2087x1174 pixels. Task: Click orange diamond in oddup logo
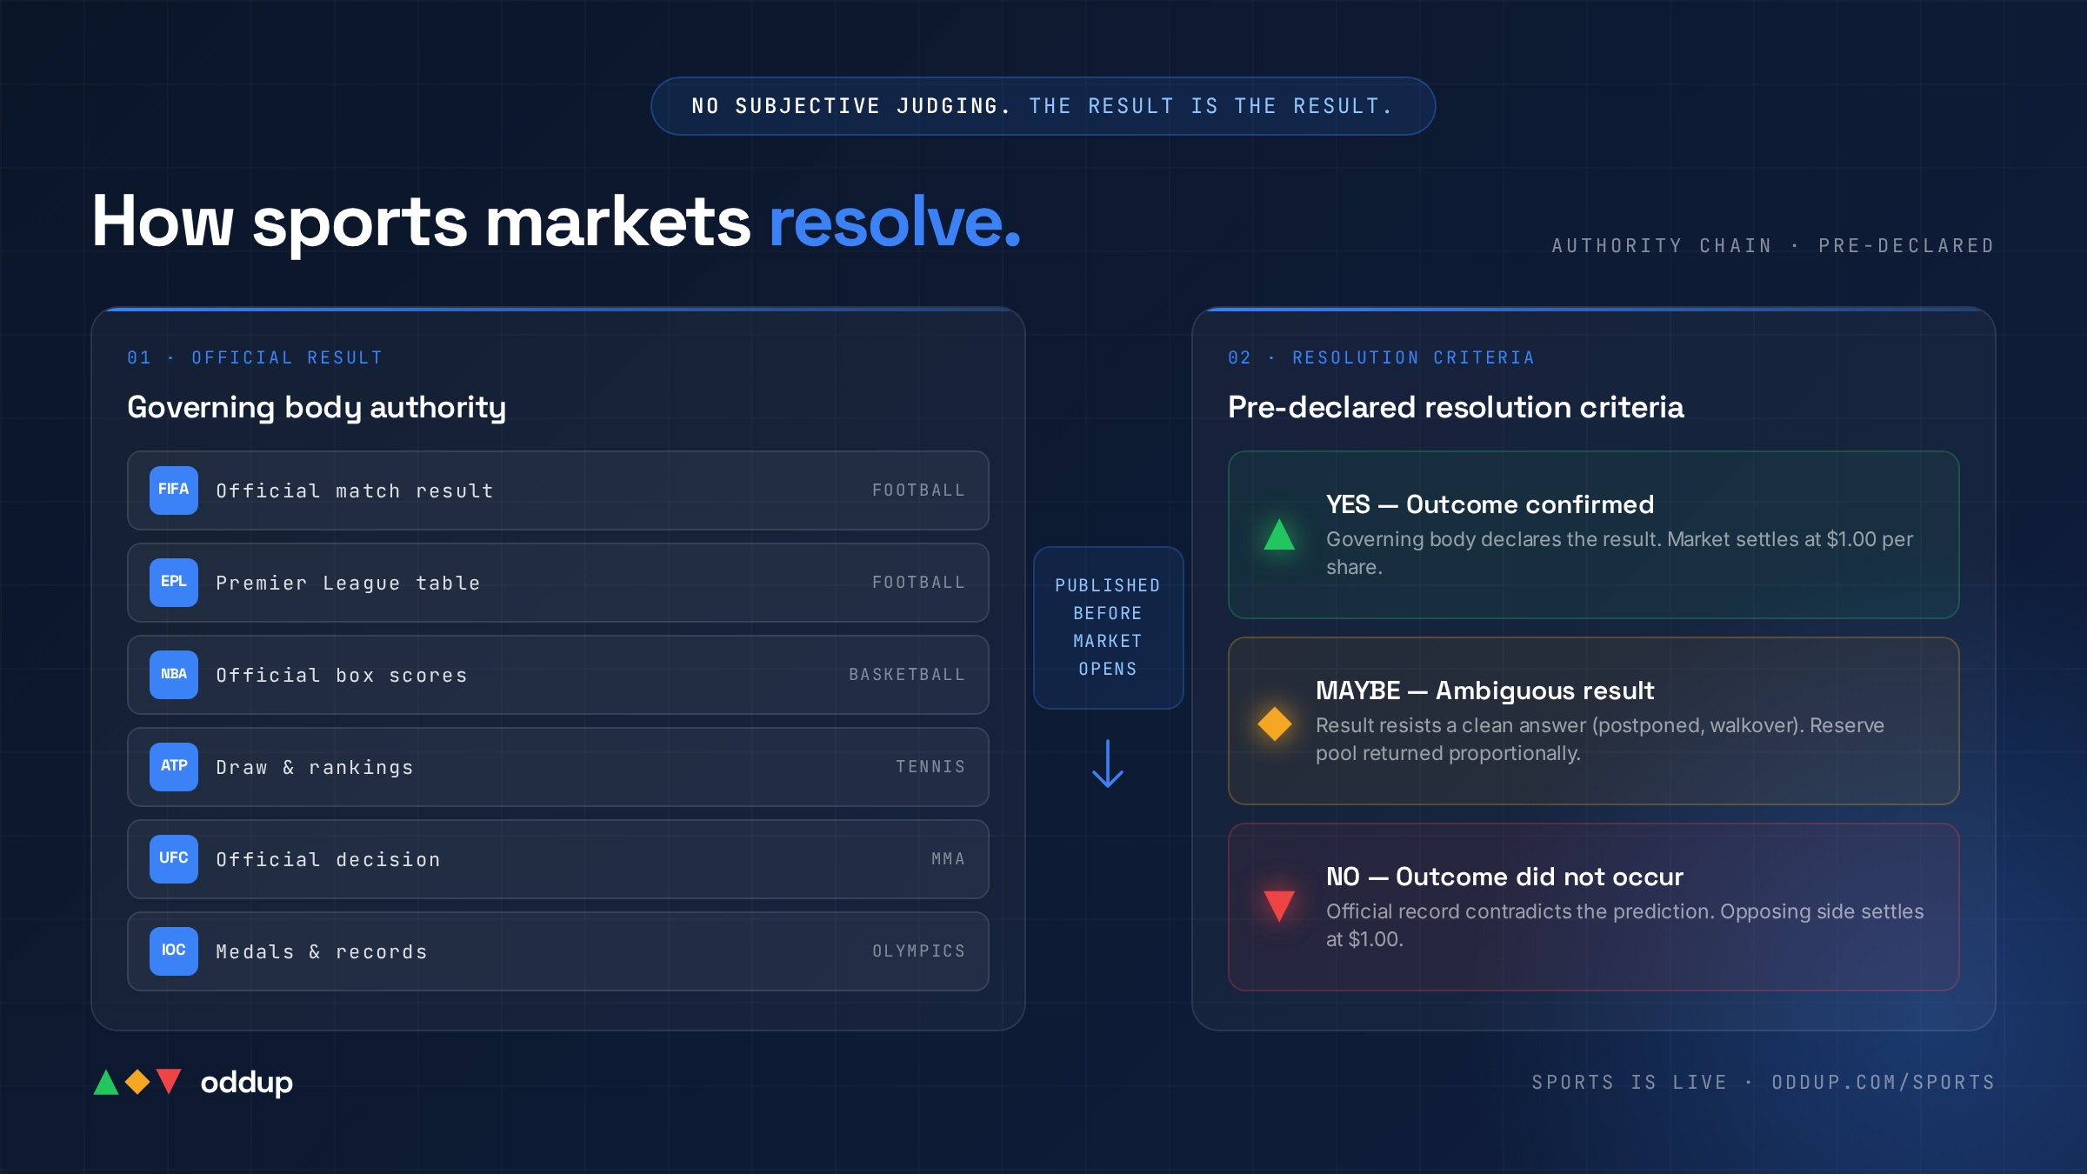(137, 1082)
